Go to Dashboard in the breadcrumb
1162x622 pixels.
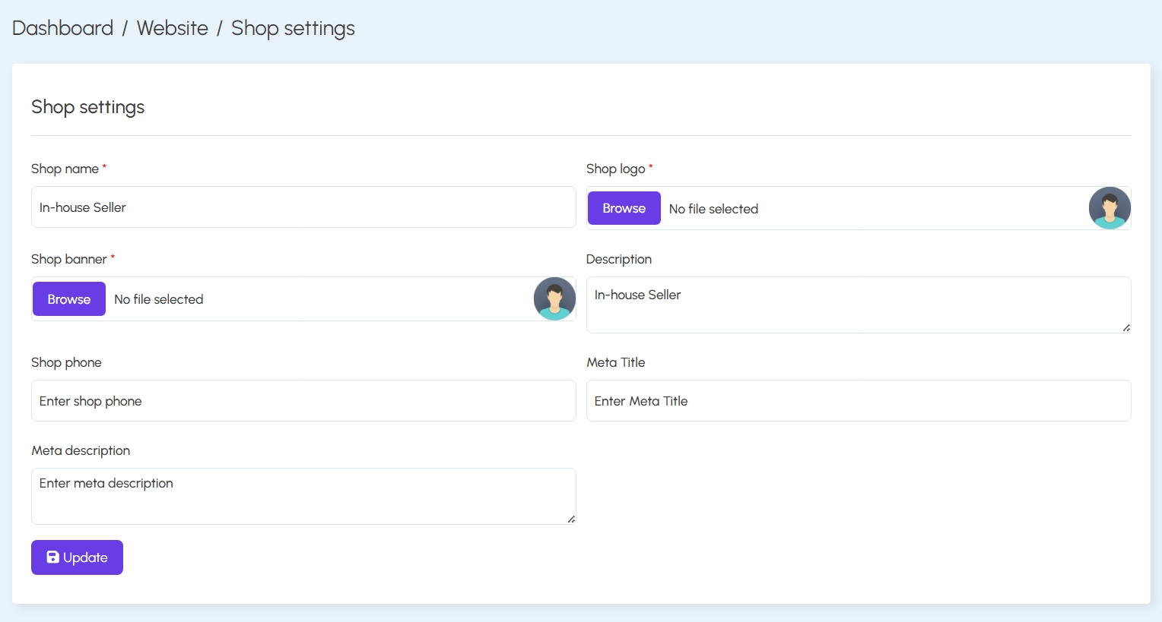pos(62,28)
